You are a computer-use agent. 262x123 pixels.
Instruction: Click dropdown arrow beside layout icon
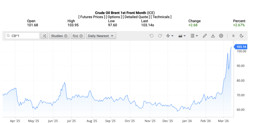[197, 36]
